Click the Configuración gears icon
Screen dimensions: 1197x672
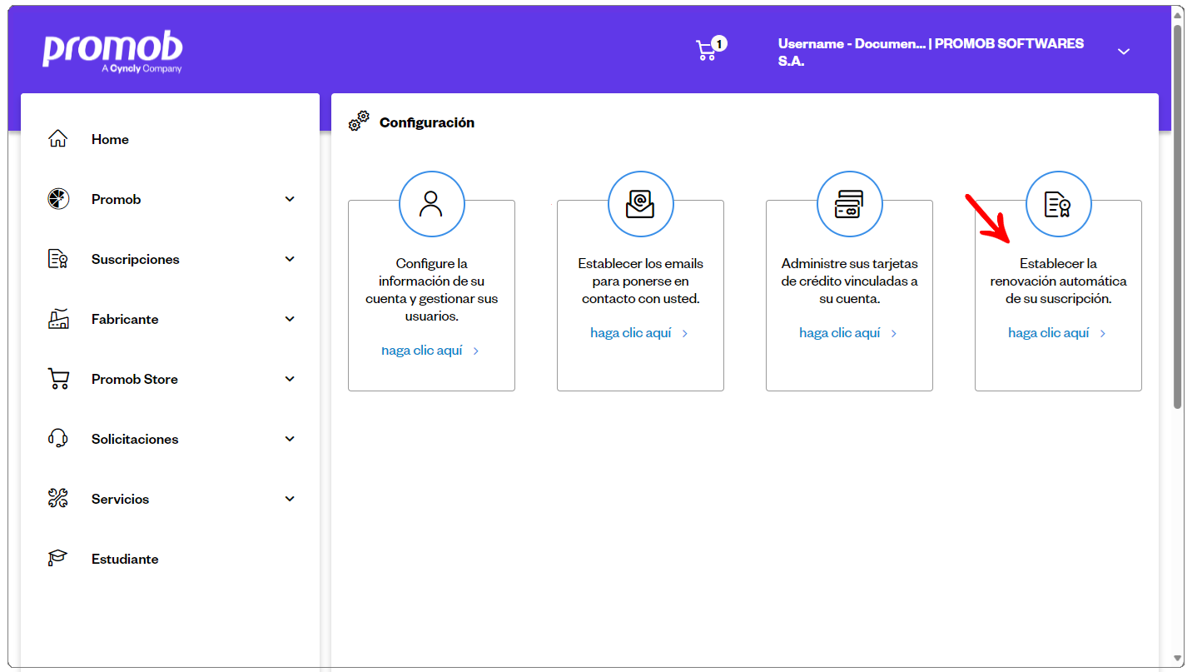coord(359,122)
